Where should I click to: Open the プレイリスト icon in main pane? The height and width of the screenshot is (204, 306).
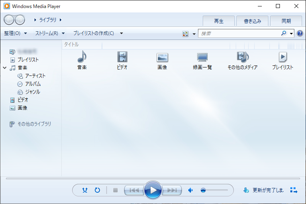pyautogui.click(x=283, y=57)
